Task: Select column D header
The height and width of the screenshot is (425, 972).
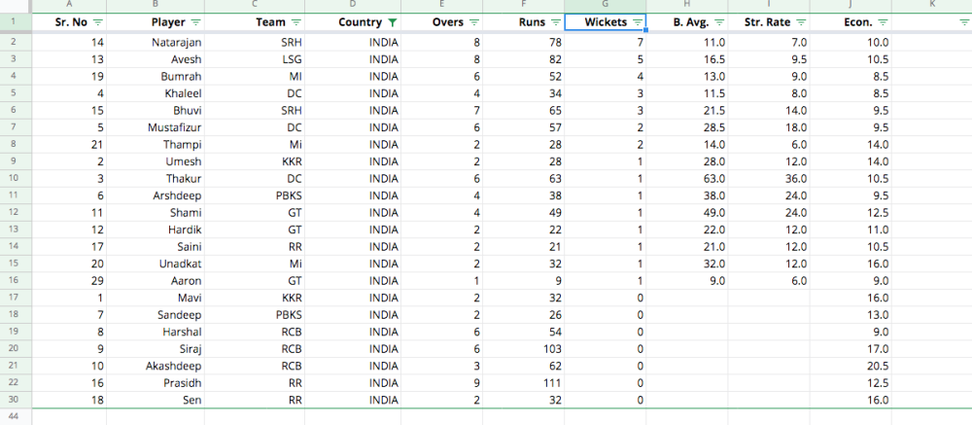Action: pos(353,6)
